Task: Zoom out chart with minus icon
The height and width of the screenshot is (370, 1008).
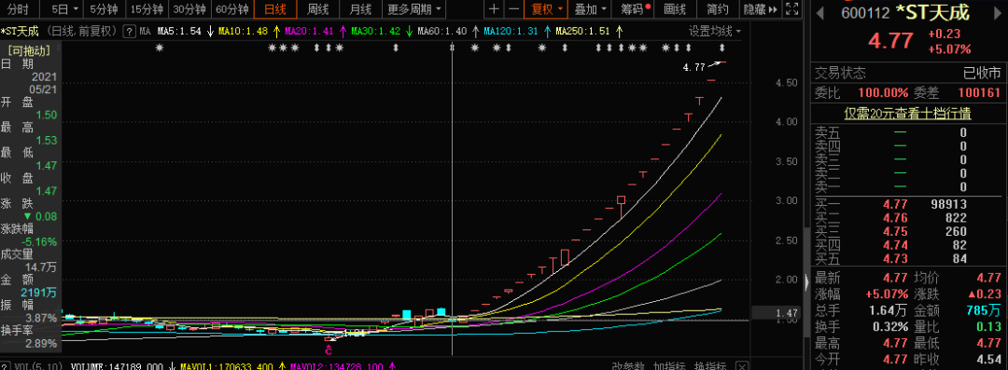Action: point(513,9)
